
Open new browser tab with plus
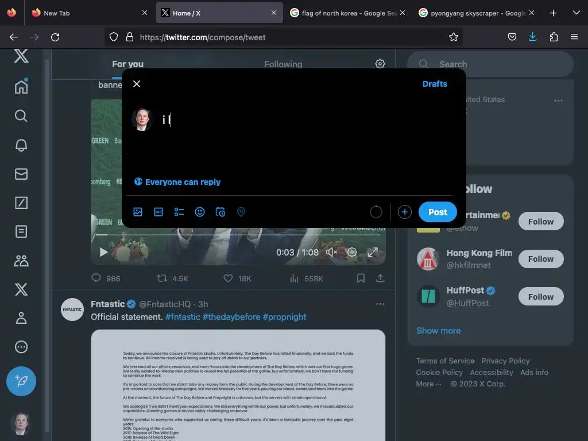(553, 13)
